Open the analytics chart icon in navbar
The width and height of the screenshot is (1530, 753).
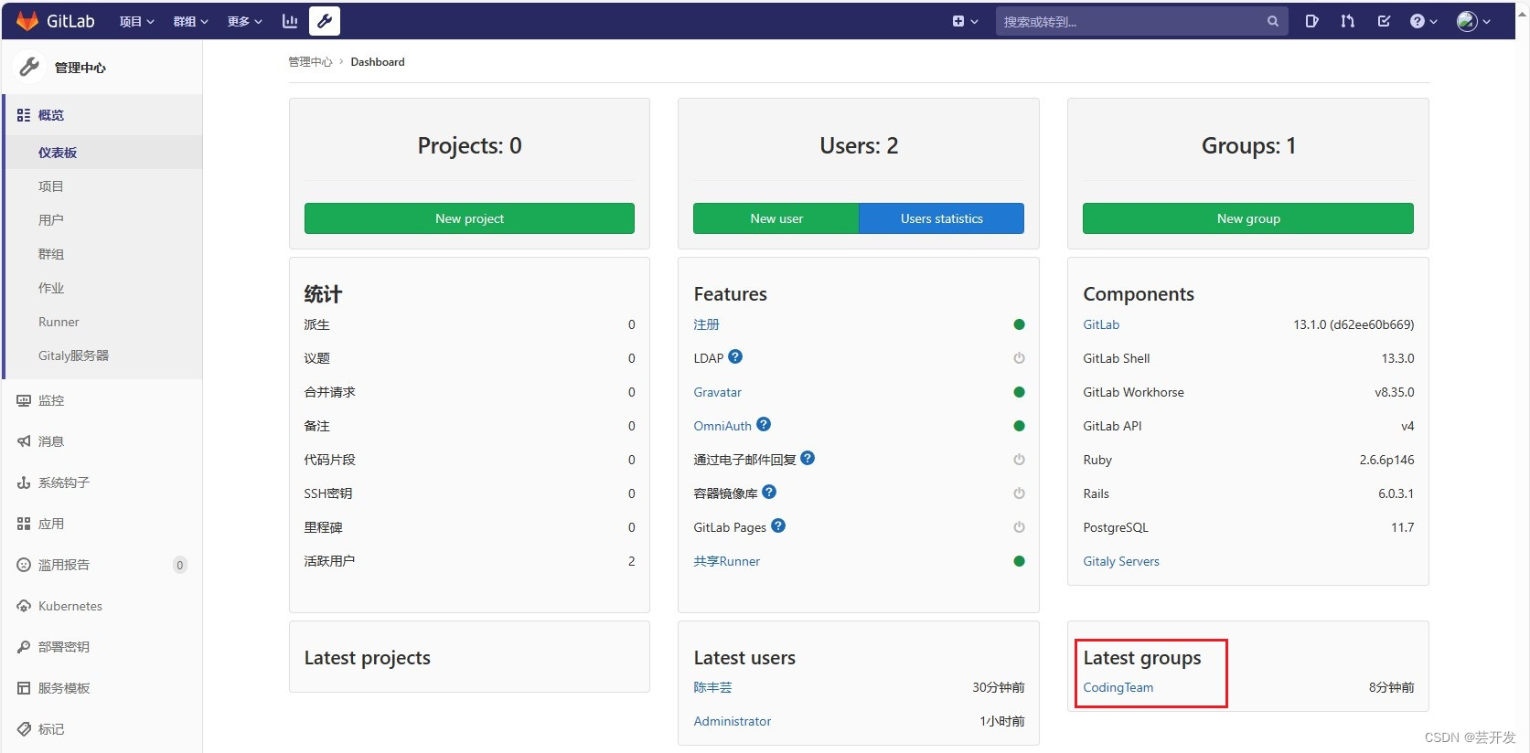point(290,21)
